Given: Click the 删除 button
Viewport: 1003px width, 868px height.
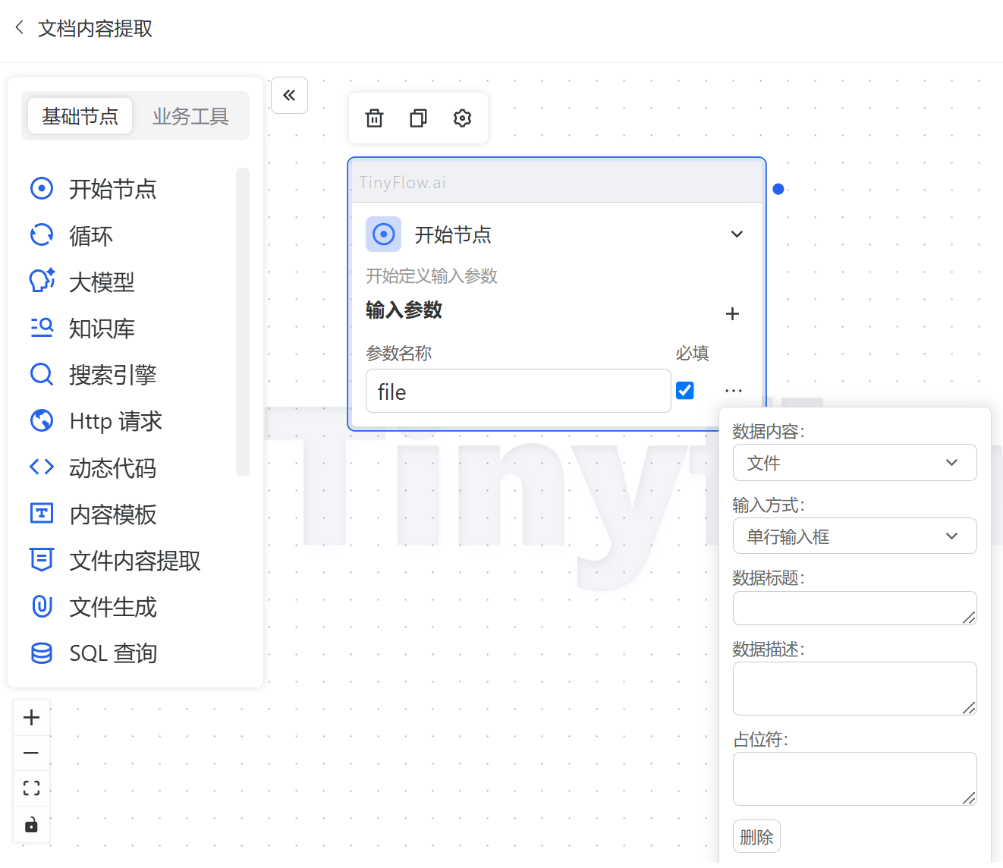Looking at the screenshot, I should click(x=756, y=837).
